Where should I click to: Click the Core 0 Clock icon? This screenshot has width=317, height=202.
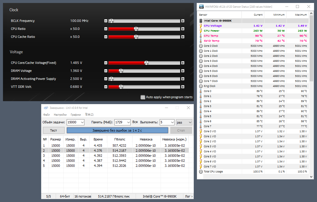click(x=201, y=46)
